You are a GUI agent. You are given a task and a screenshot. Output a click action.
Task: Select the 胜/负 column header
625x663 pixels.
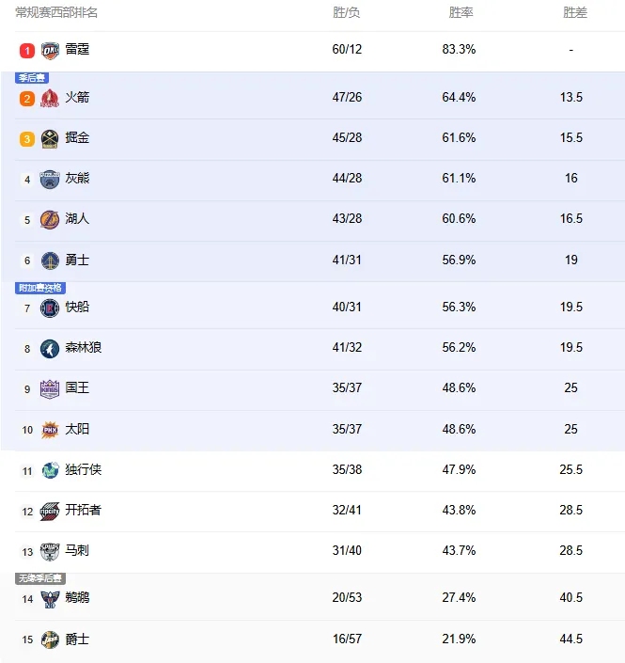[346, 12]
